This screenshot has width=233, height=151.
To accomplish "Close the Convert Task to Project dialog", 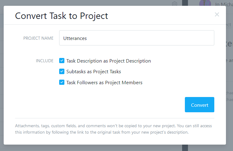I will point(217,14).
